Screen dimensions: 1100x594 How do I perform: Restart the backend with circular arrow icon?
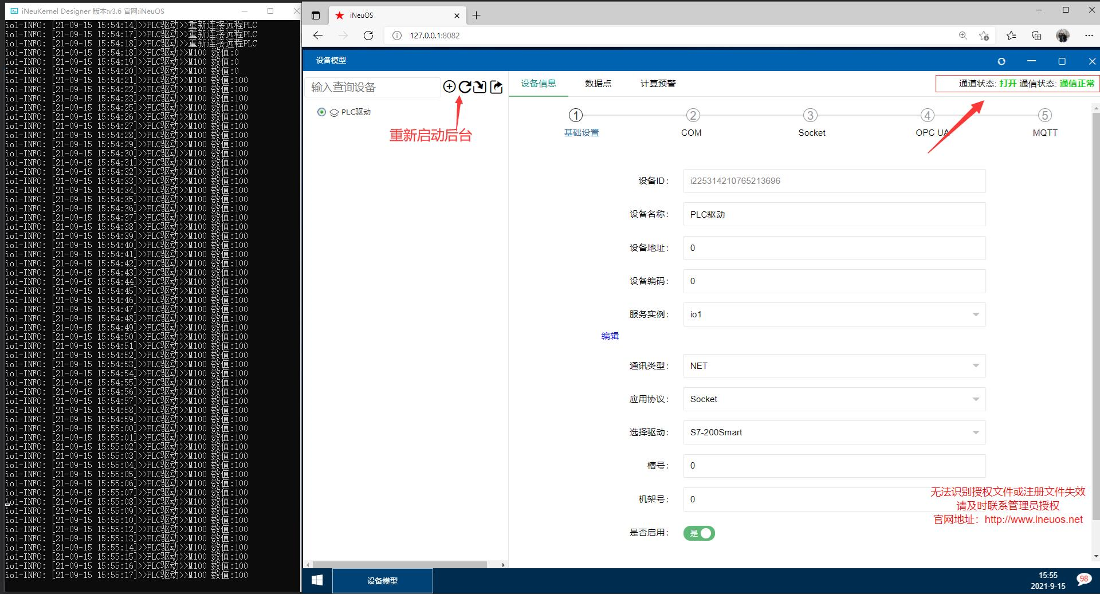click(x=465, y=86)
